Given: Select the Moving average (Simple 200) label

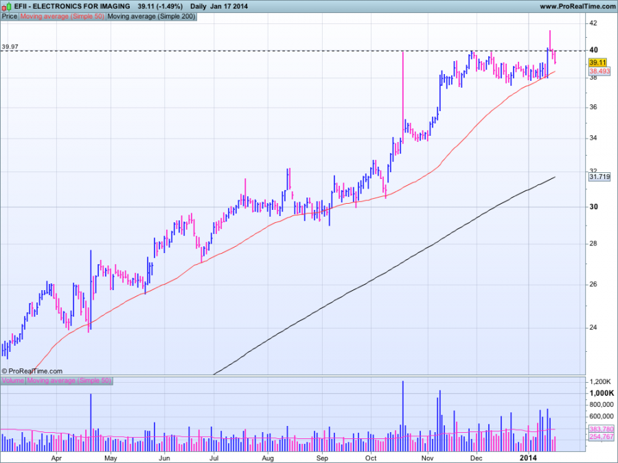Looking at the screenshot, I should click(x=151, y=16).
